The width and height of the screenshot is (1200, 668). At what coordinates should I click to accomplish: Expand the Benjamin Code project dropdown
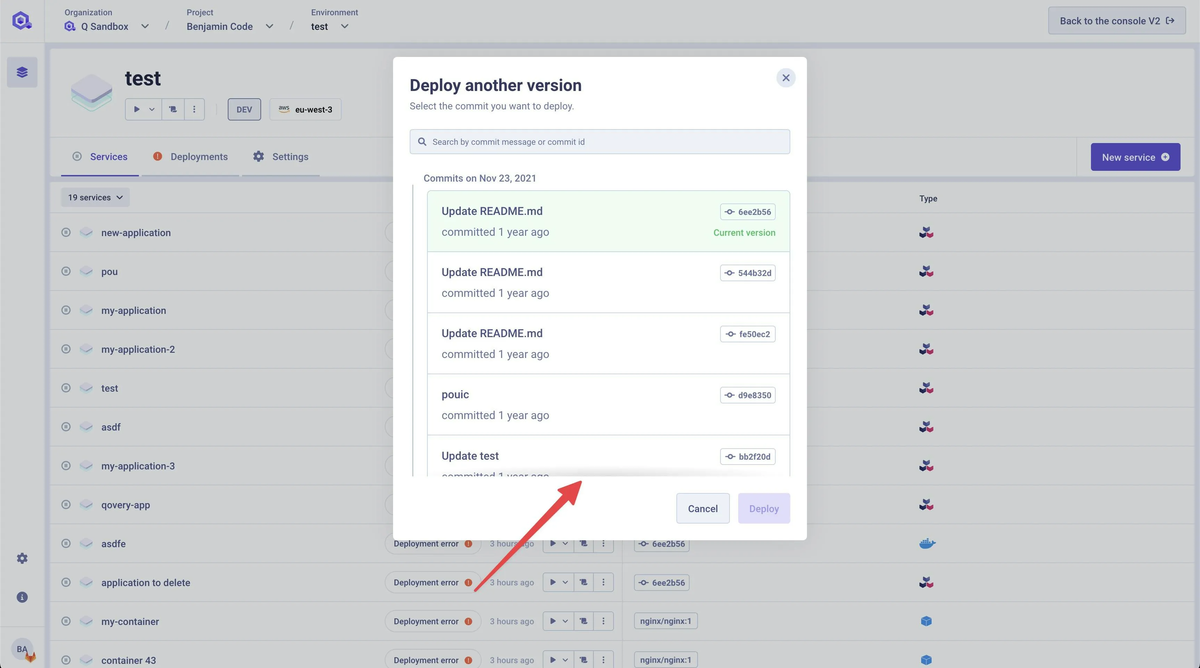[269, 26]
